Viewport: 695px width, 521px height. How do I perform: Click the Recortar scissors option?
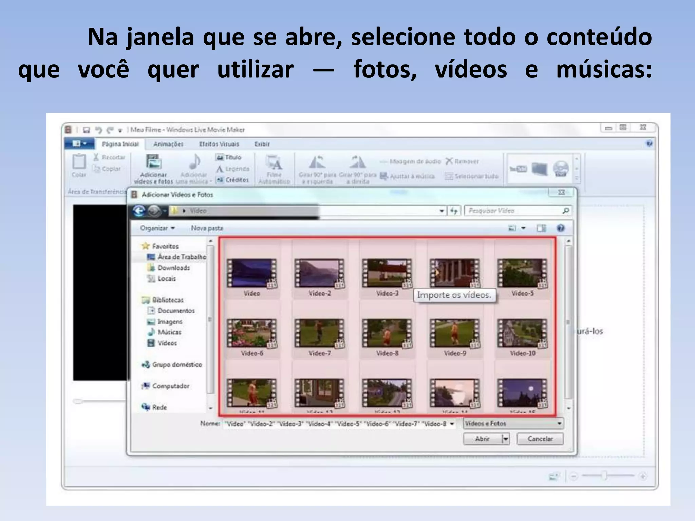point(109,157)
